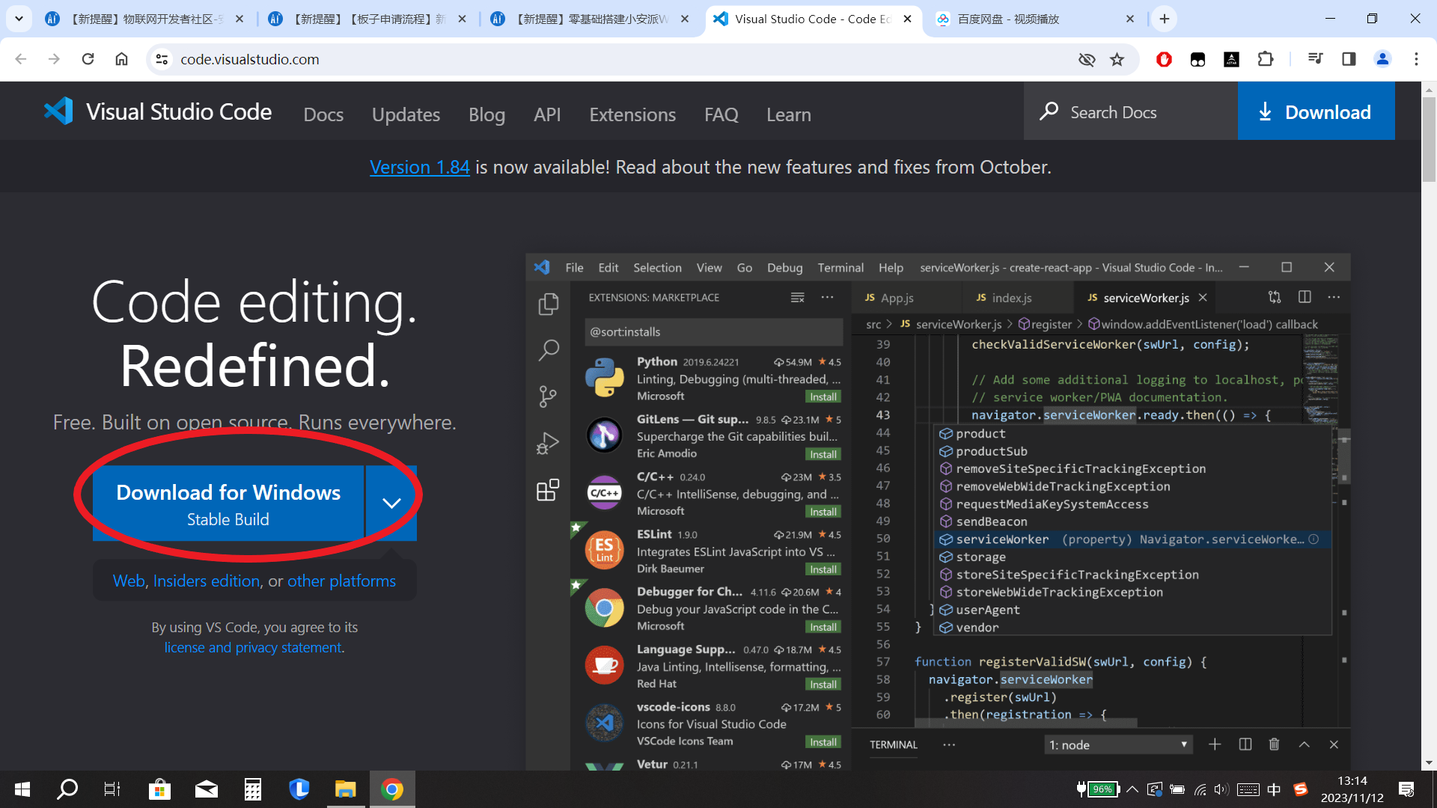This screenshot has height=808, width=1437.
Task: Click the blue Download button in header
Action: pyautogui.click(x=1316, y=111)
